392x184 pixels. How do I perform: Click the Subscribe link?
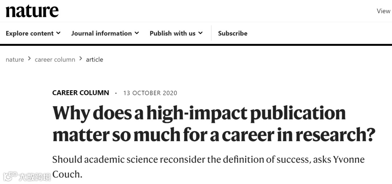tap(233, 33)
